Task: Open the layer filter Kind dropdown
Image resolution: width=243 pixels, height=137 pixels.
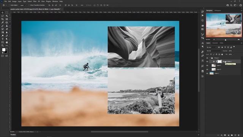Action: click(x=212, y=47)
